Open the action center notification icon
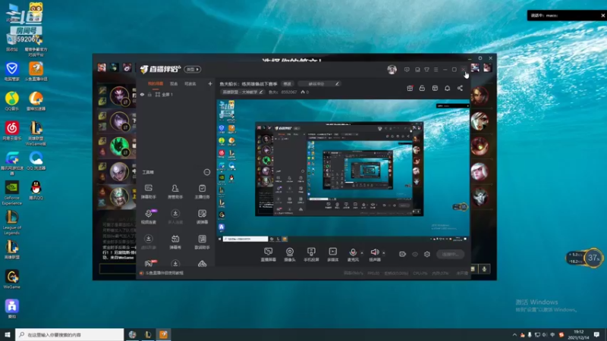Viewport: 607px width, 341px height. click(x=596, y=335)
